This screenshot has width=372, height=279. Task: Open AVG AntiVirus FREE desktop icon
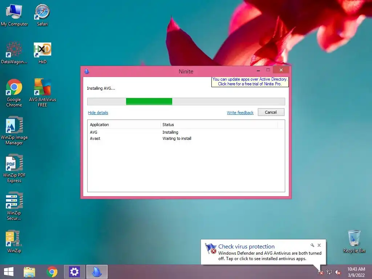point(42,93)
